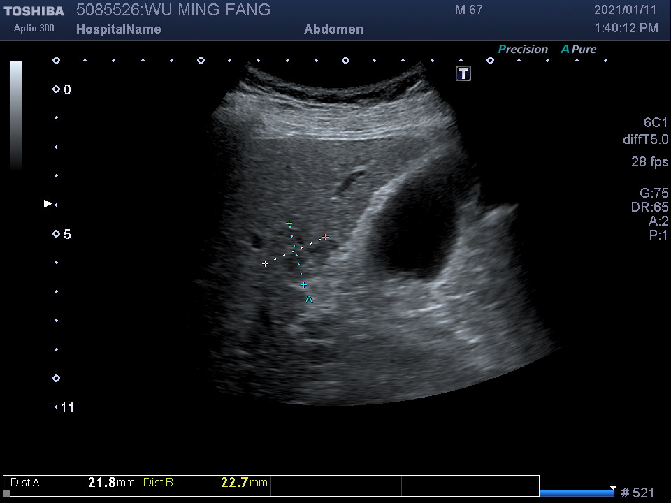The width and height of the screenshot is (671, 503).
Task: Click the white caliper cross marker
Action: coord(266,264)
